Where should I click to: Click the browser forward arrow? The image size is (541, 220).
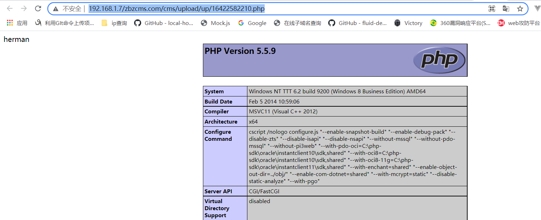pos(24,9)
